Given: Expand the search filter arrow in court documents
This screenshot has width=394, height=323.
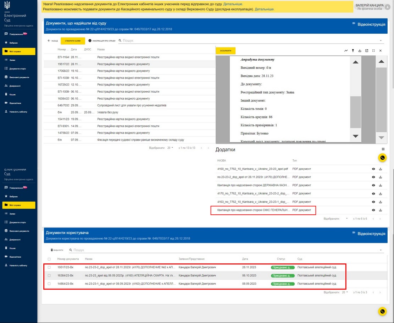Looking at the screenshot, I should (x=381, y=40).
